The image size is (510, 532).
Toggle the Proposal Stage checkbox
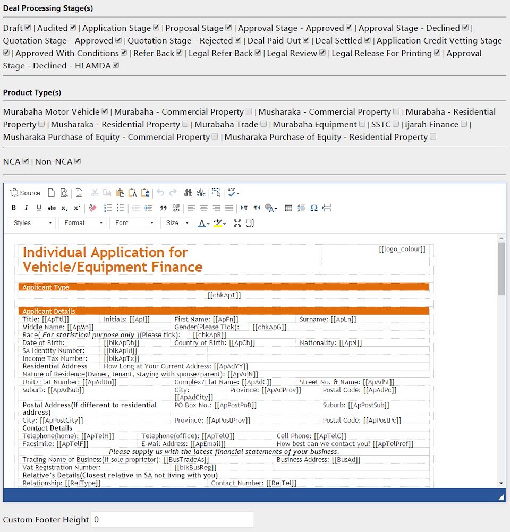(x=228, y=28)
